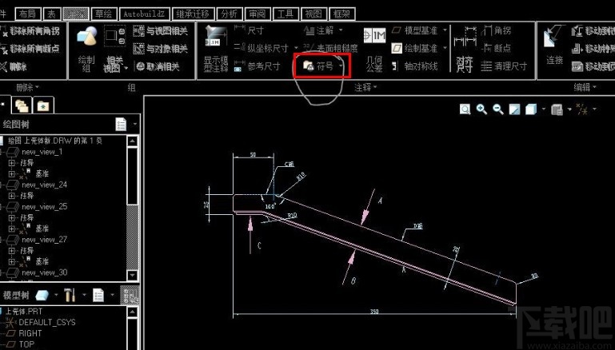Click the 角拐 jog tool
615x350 pixels.
496,30
